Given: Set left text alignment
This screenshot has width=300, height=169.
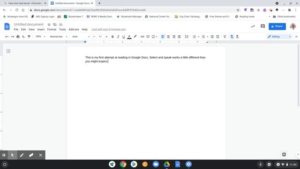Looking at the screenshot, I should coord(163,37).
